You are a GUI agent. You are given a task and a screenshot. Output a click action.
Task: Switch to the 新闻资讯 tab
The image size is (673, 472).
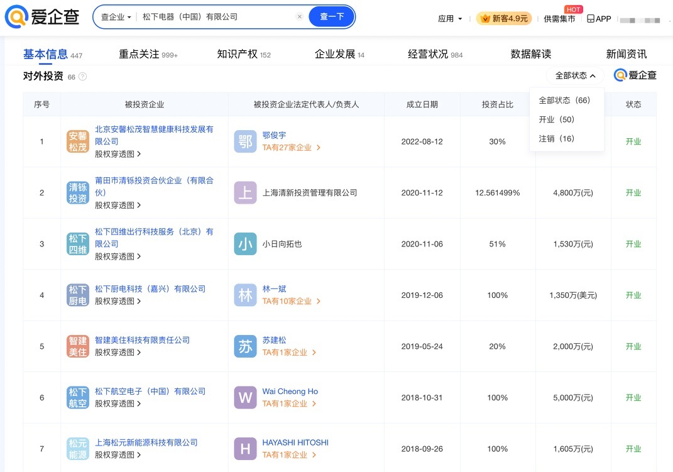point(626,55)
